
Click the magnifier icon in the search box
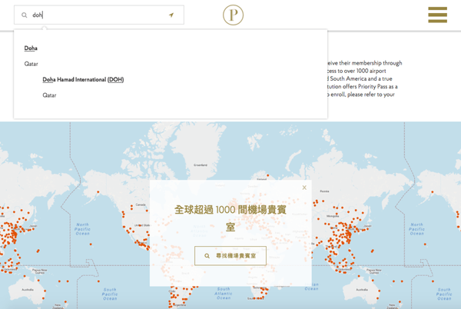point(25,15)
